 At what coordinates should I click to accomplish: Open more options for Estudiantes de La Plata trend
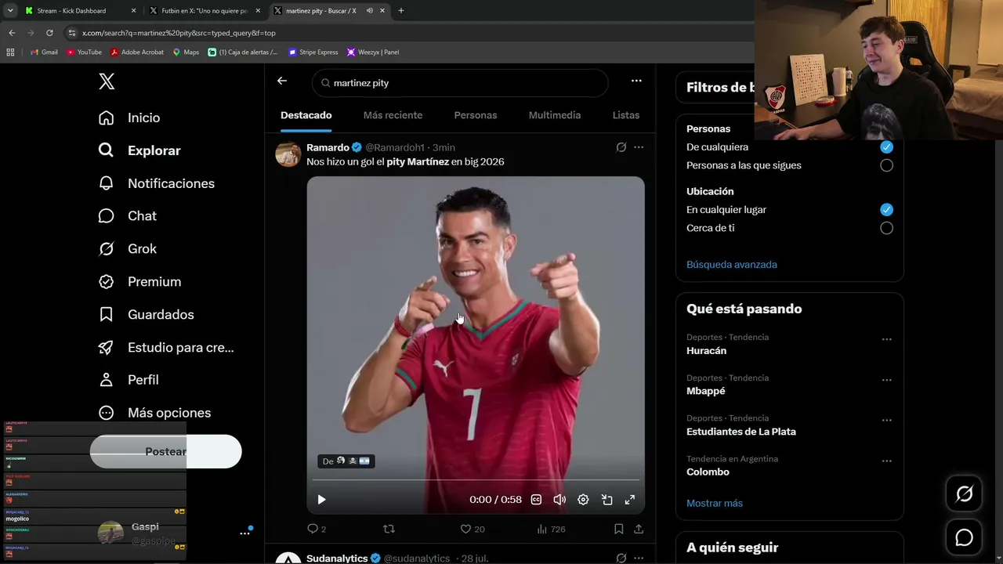(x=886, y=421)
